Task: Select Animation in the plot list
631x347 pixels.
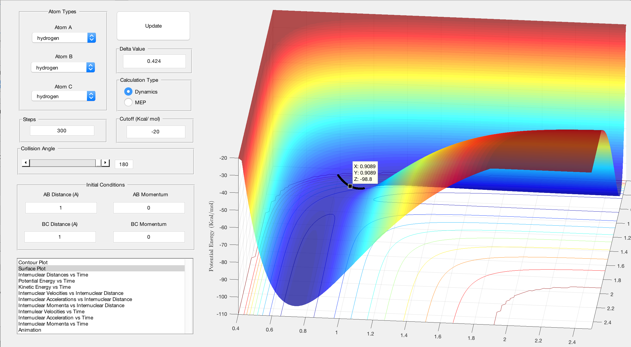Action: tap(30, 330)
